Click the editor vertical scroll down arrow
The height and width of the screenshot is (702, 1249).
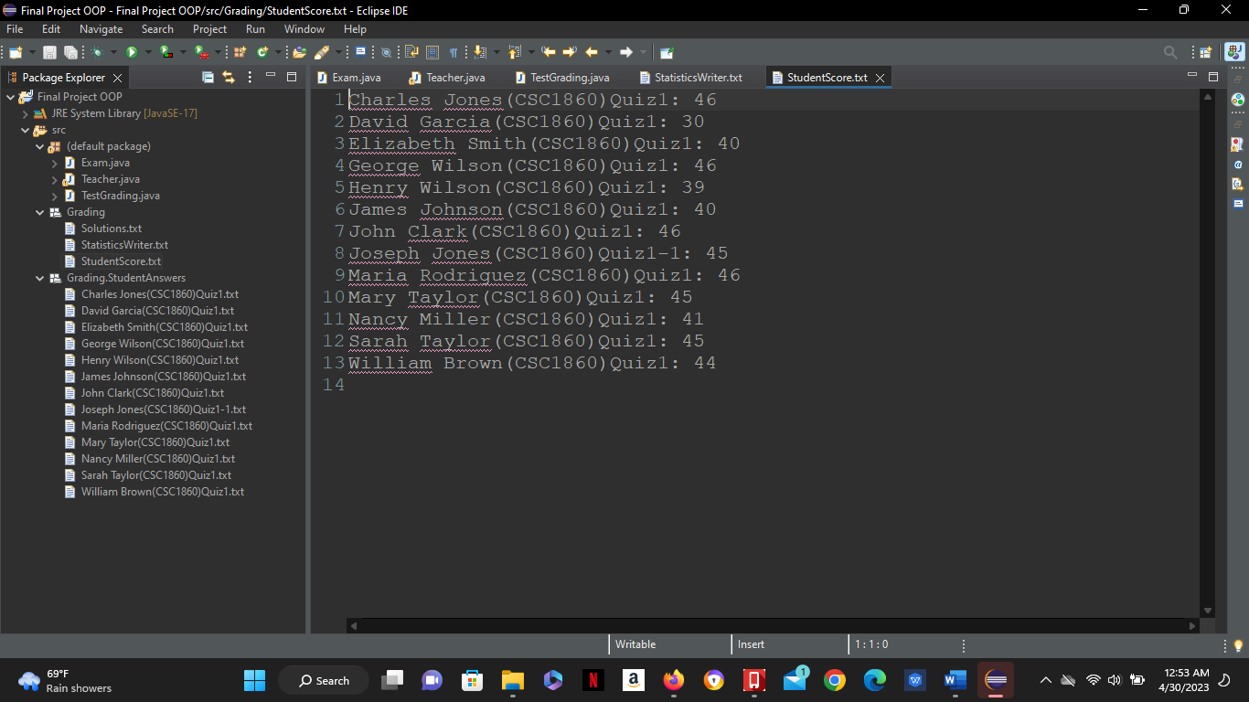coord(1207,611)
